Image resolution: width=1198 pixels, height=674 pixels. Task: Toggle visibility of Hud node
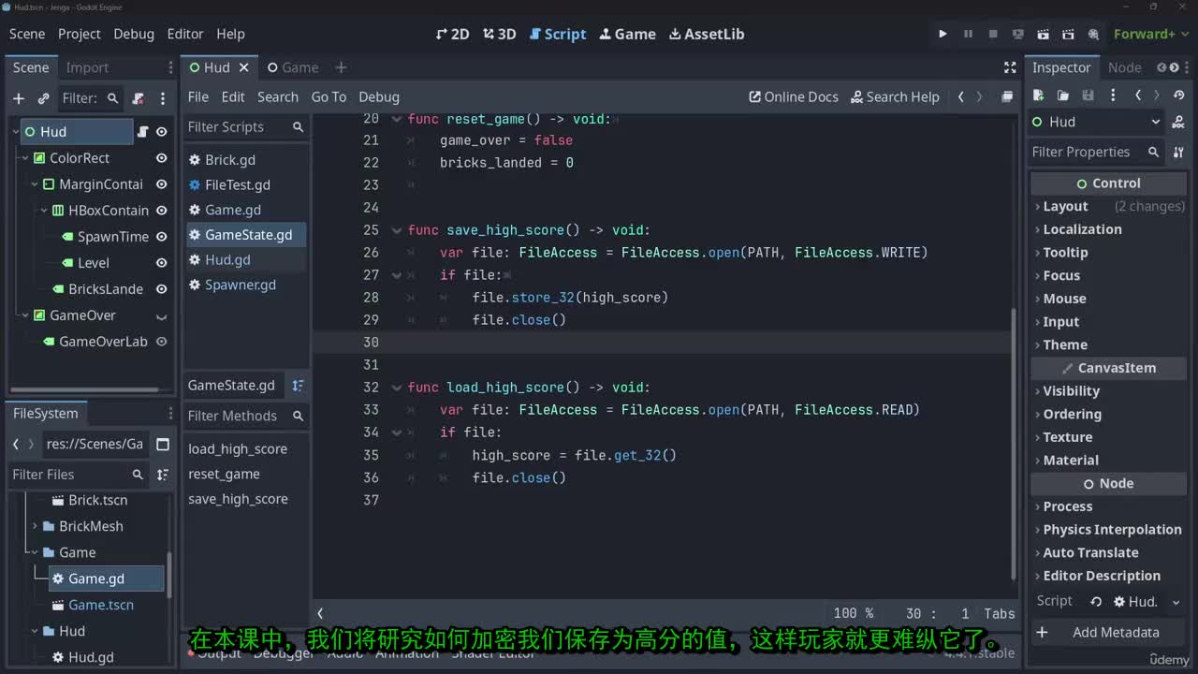point(161,132)
